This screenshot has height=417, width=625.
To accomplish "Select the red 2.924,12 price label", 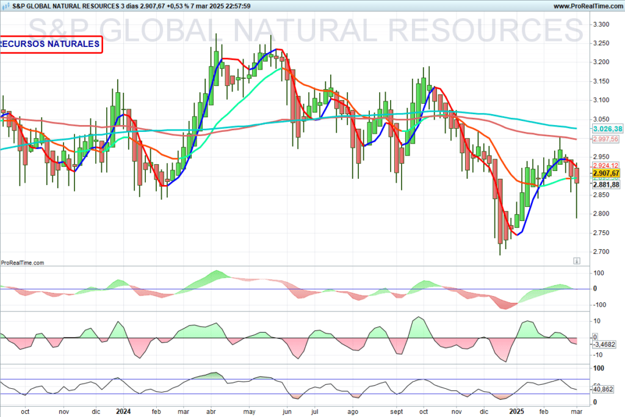I will (605, 165).
